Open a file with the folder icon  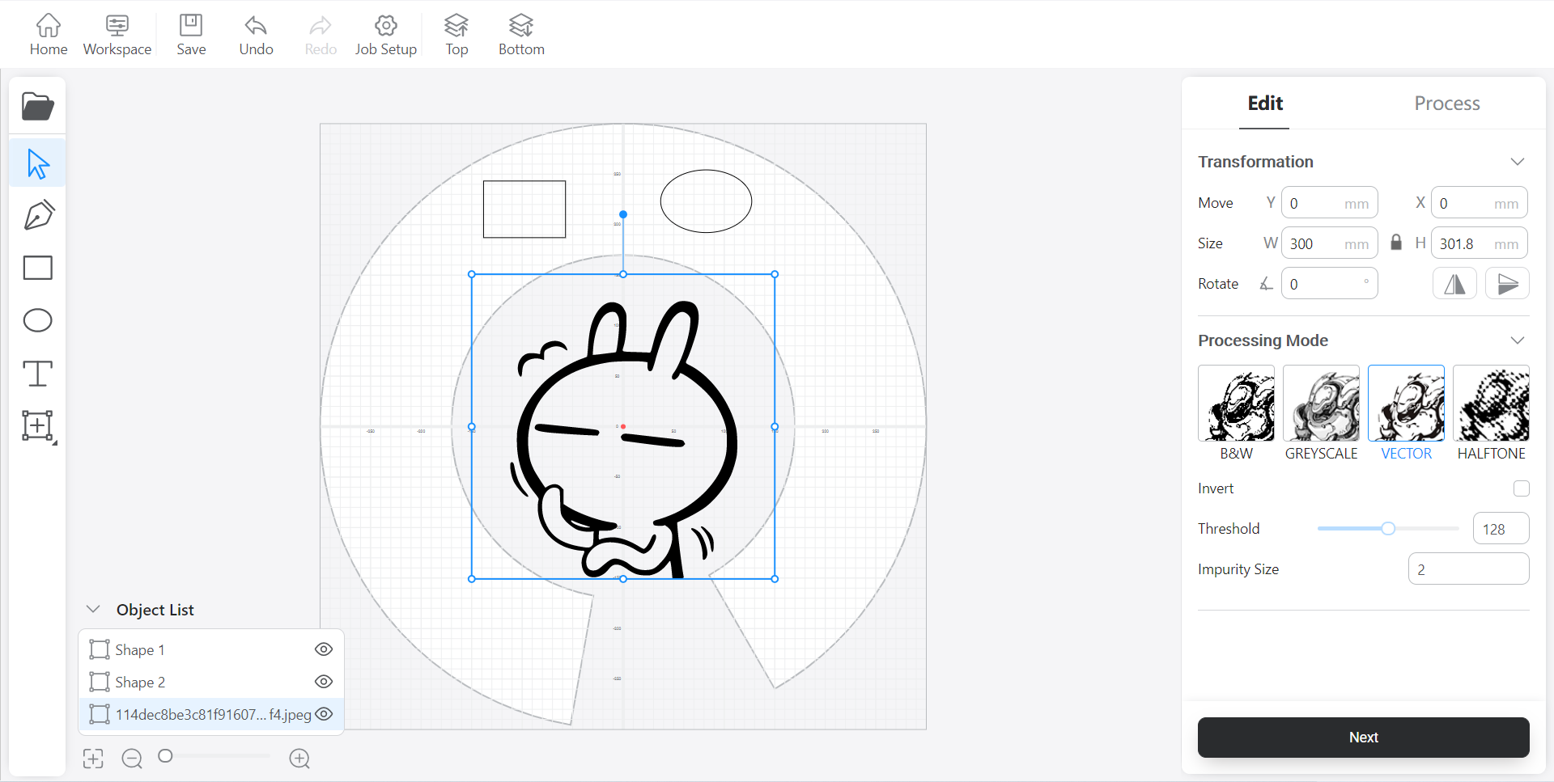tap(37, 106)
